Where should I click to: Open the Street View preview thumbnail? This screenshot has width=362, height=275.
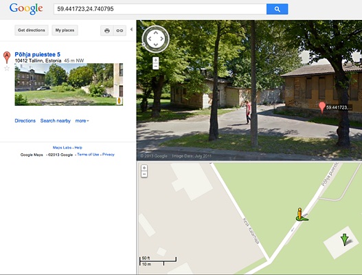69,85
